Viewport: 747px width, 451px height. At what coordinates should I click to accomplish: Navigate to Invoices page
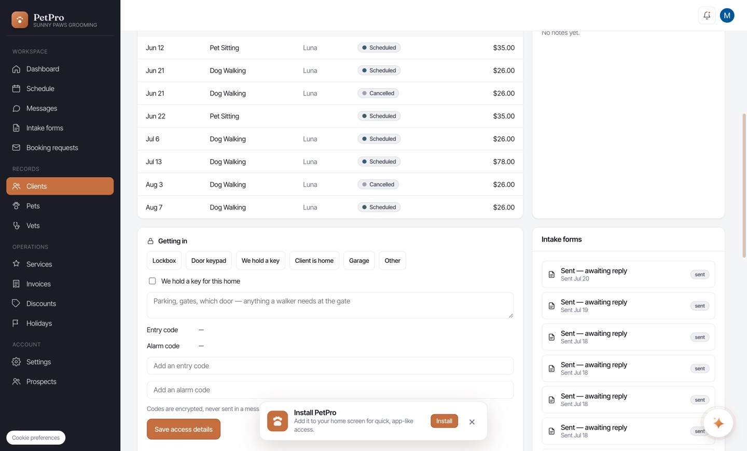click(x=60, y=284)
